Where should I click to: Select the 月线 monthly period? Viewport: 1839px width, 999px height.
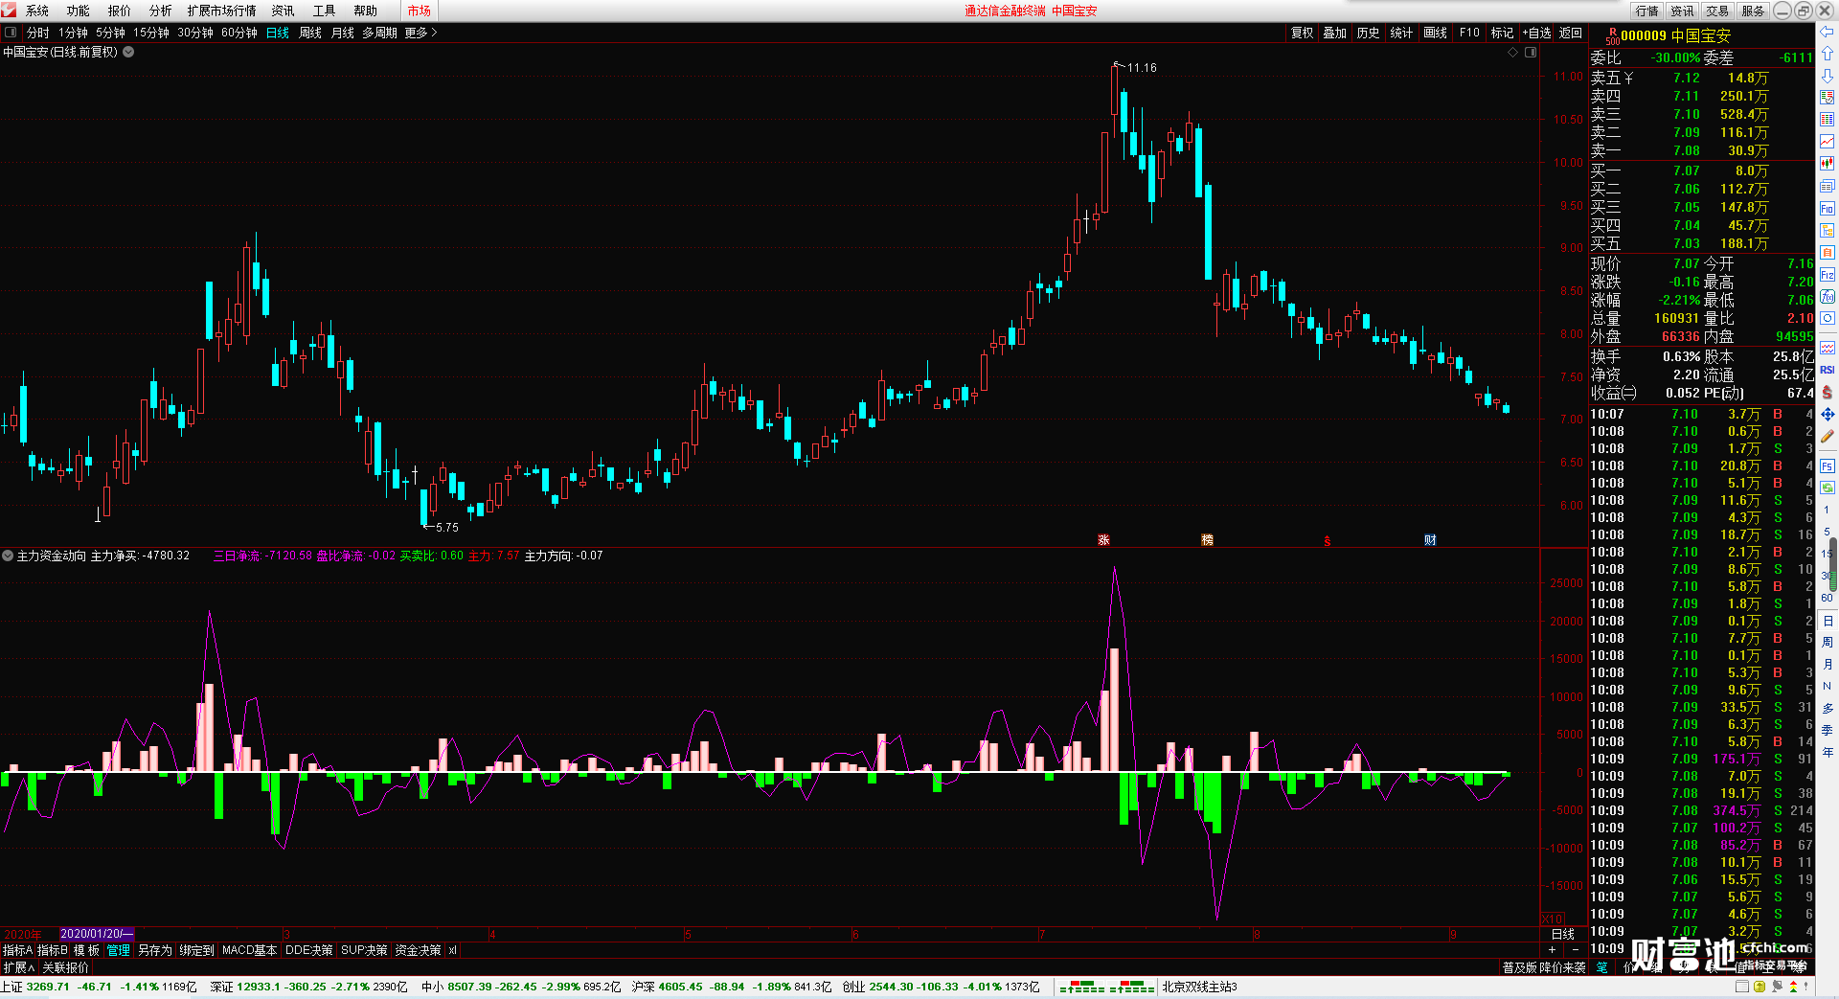click(343, 33)
